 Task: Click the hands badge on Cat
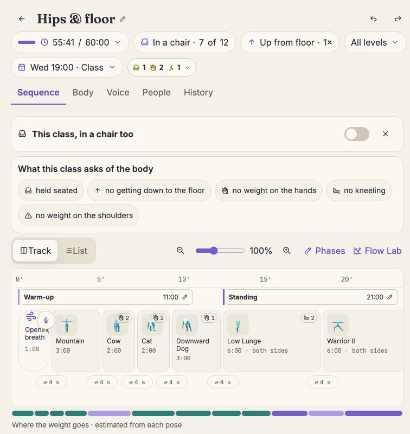pyautogui.click(x=158, y=318)
